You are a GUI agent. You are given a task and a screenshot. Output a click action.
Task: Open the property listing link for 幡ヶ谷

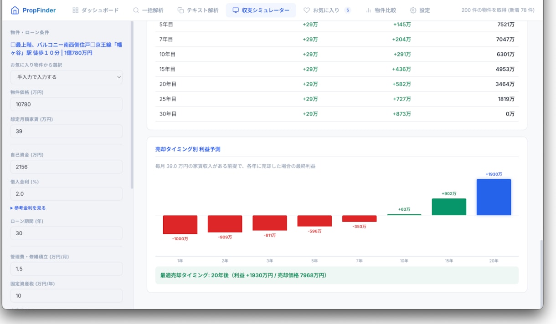coord(66,49)
